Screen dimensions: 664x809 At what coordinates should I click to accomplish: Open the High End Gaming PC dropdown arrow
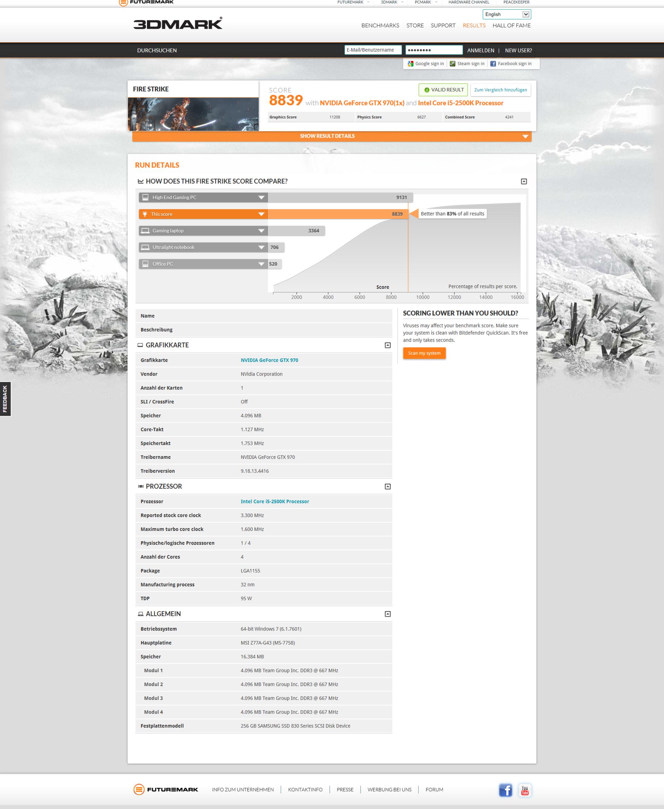coord(261,197)
